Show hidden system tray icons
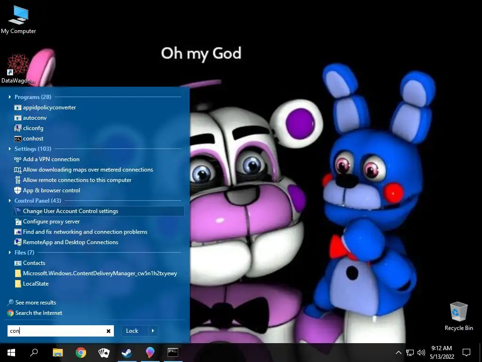 point(398,353)
